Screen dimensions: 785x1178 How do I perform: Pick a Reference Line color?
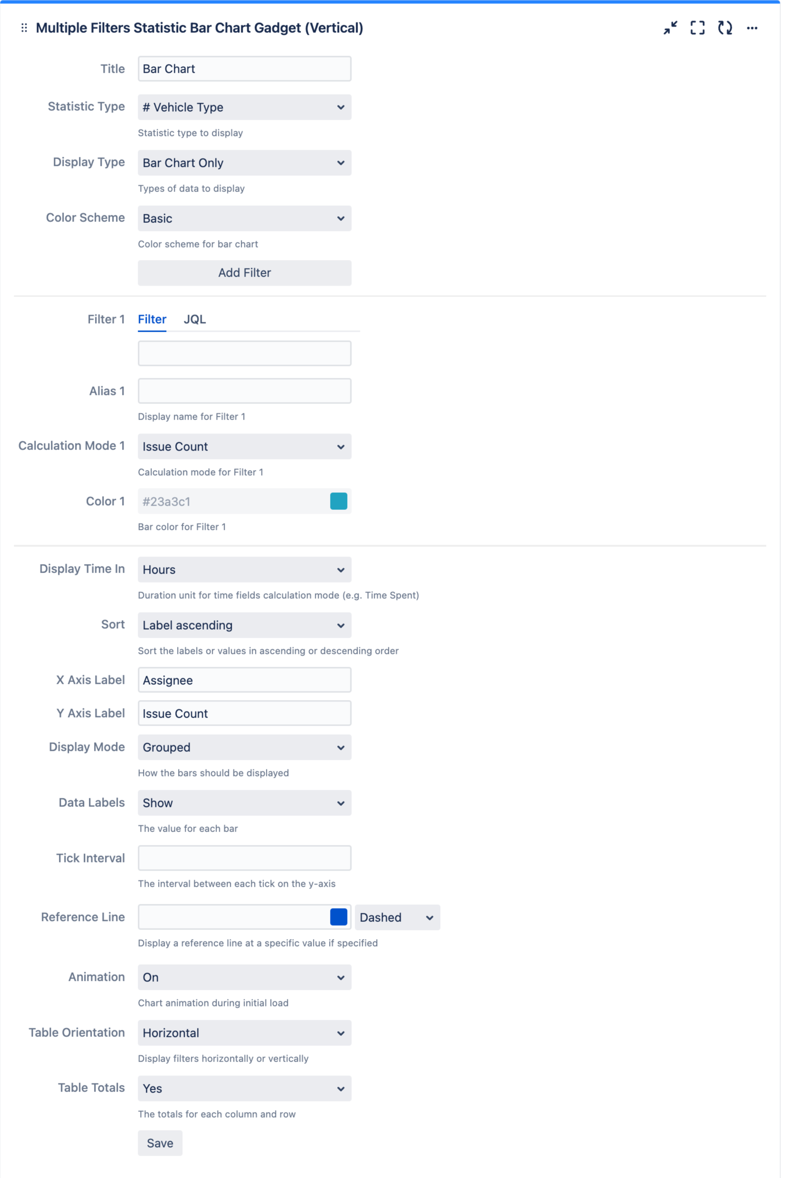[339, 912]
